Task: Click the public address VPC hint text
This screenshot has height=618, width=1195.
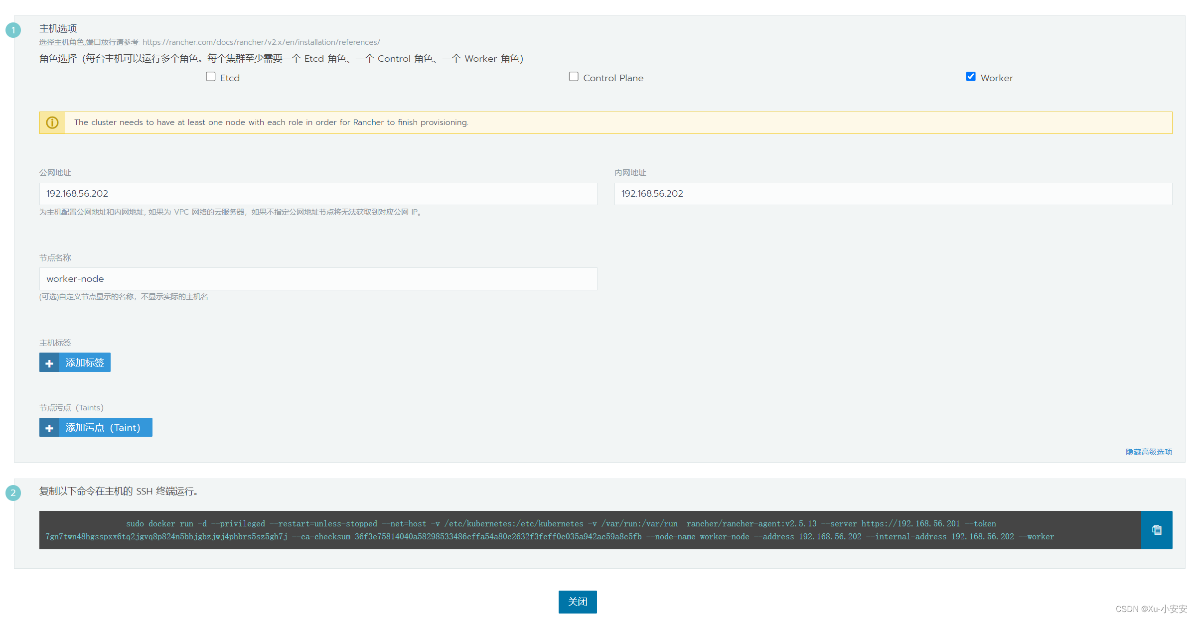Action: click(231, 212)
